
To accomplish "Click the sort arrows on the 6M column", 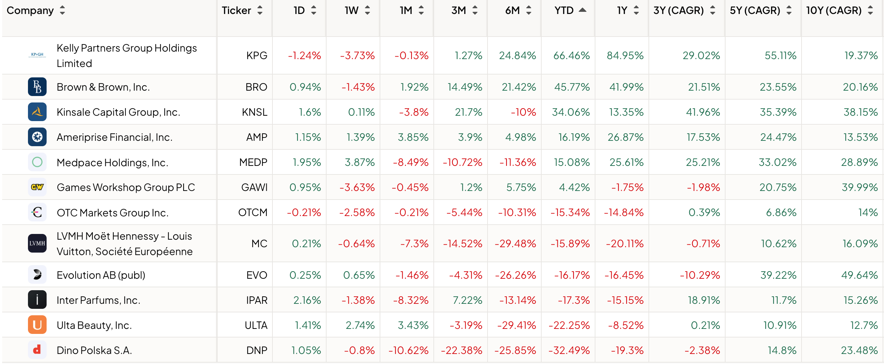I will click(x=528, y=10).
